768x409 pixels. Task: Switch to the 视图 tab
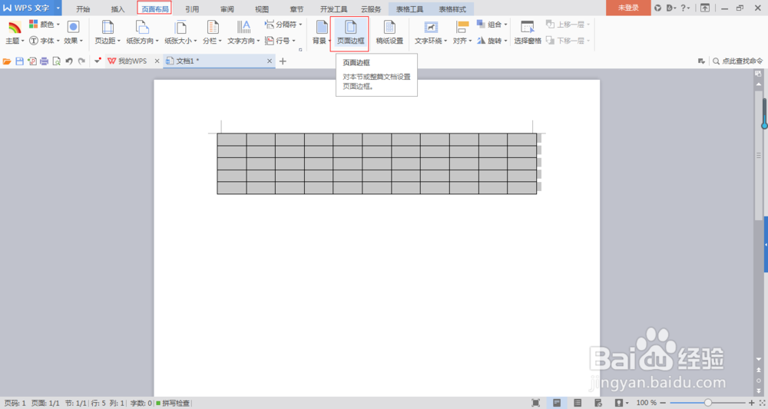(x=262, y=8)
